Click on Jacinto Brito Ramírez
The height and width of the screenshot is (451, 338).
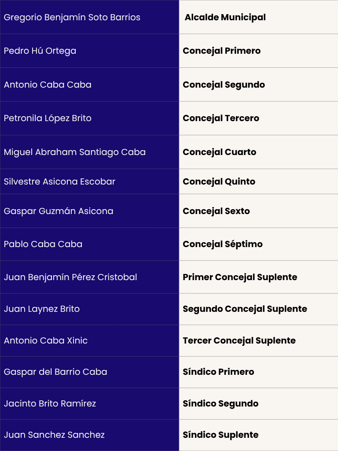50,404
